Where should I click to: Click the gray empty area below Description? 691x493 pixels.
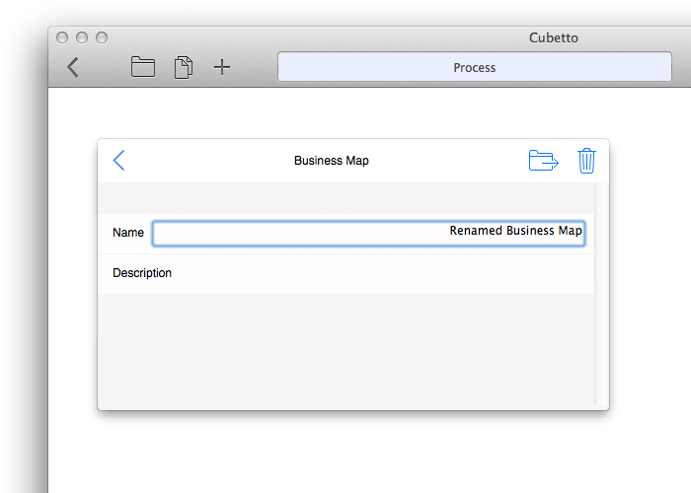(345, 349)
